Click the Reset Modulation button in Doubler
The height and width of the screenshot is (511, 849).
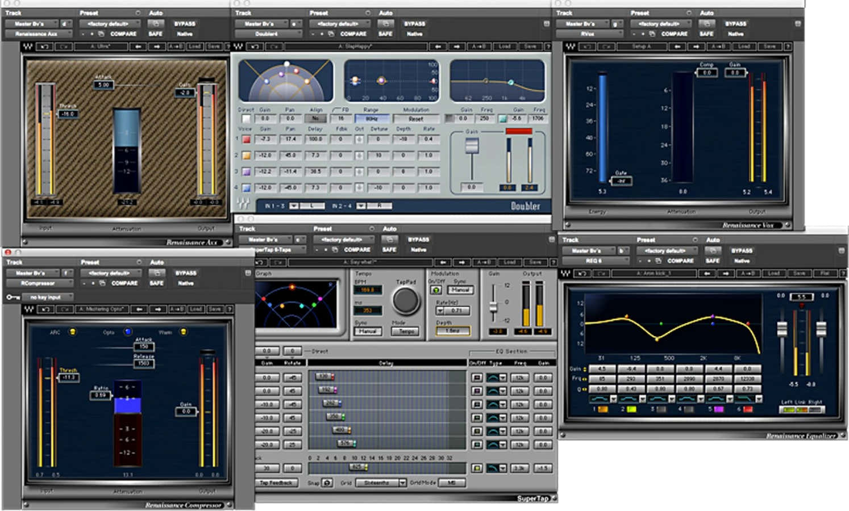click(416, 119)
